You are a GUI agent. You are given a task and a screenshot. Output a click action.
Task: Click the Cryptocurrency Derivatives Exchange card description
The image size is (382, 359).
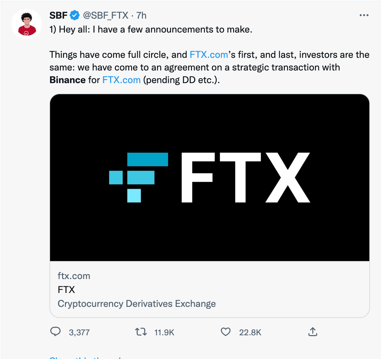(x=137, y=303)
